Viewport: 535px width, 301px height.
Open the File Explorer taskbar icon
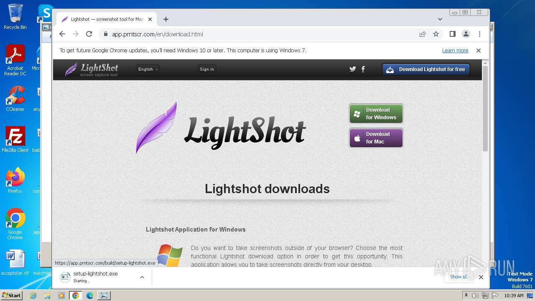[x=47, y=296]
